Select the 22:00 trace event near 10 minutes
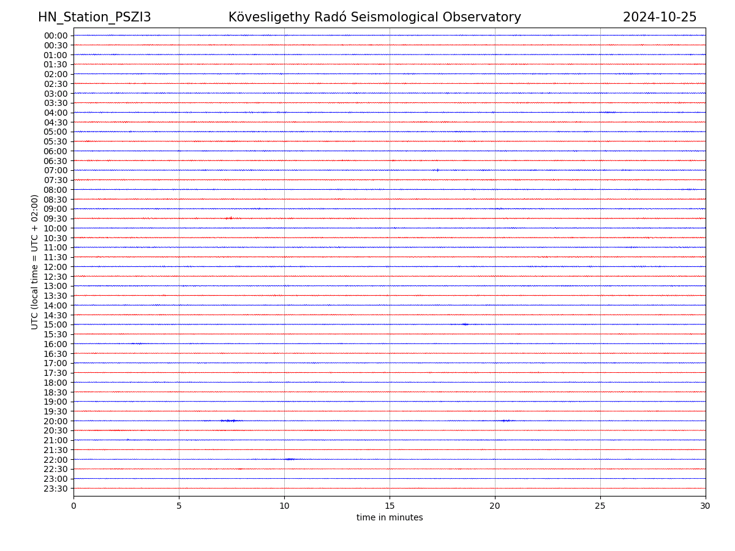The height and width of the screenshot is (551, 735). [x=289, y=459]
